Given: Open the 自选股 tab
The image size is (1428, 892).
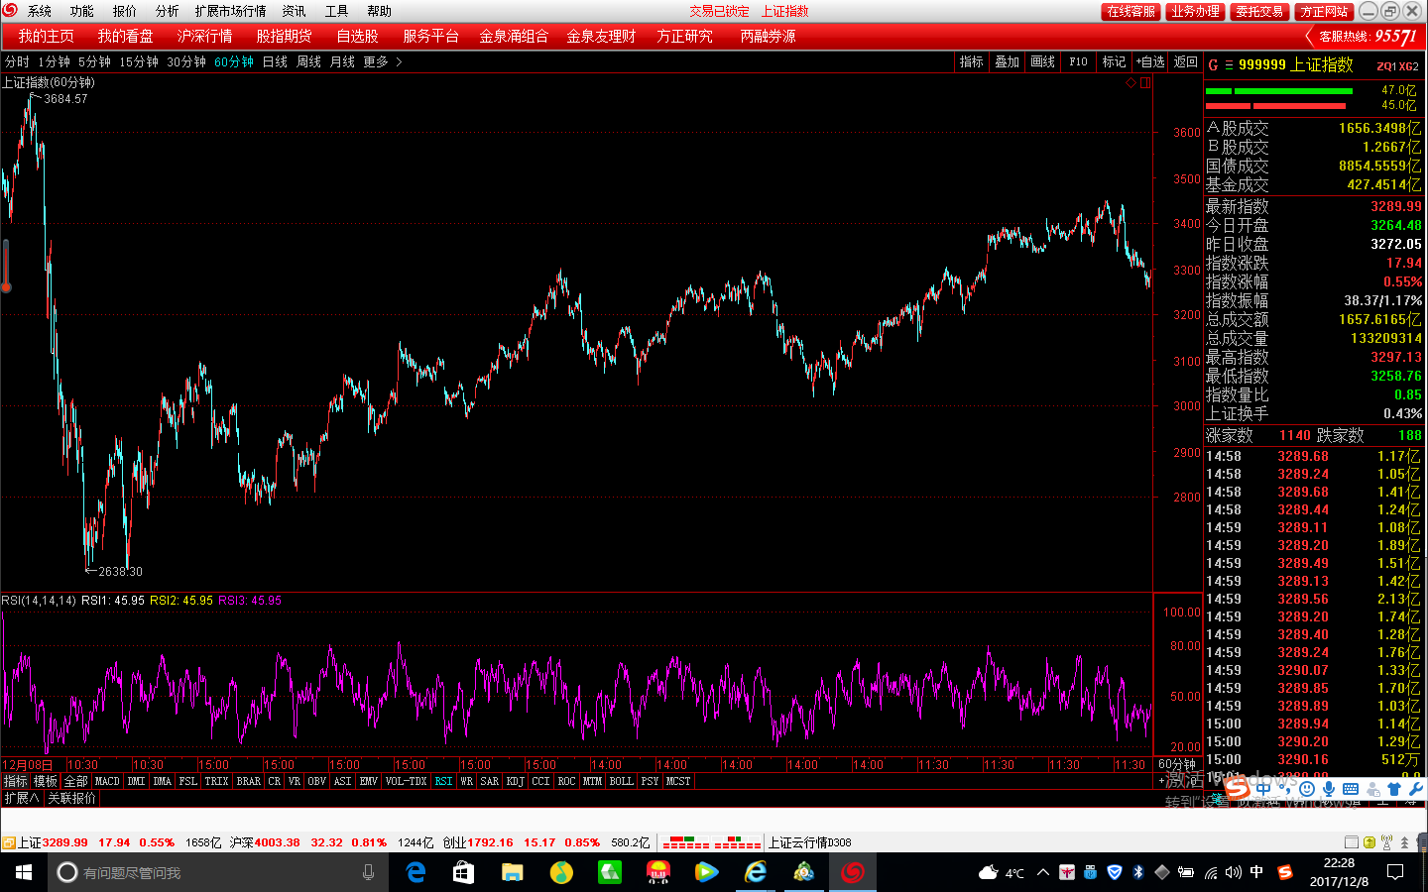Looking at the screenshot, I should pos(357,36).
